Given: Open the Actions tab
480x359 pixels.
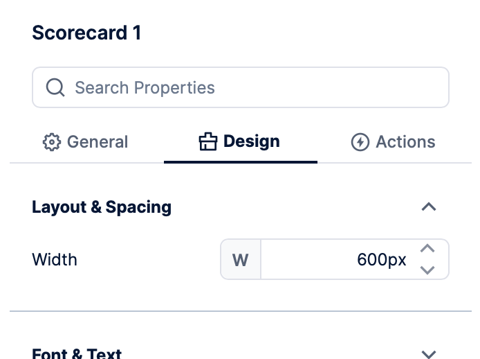Looking at the screenshot, I should pyautogui.click(x=405, y=143).
